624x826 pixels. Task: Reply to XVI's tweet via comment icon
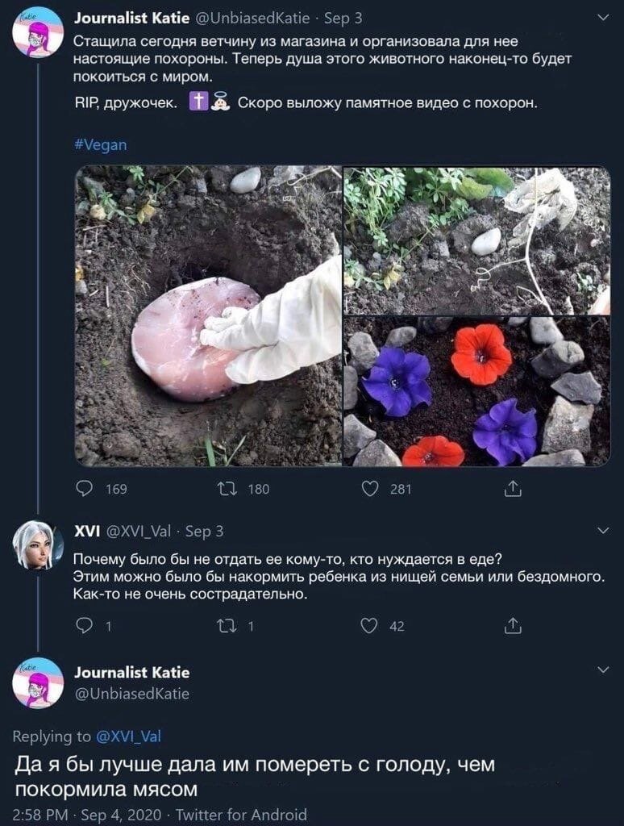(85, 625)
